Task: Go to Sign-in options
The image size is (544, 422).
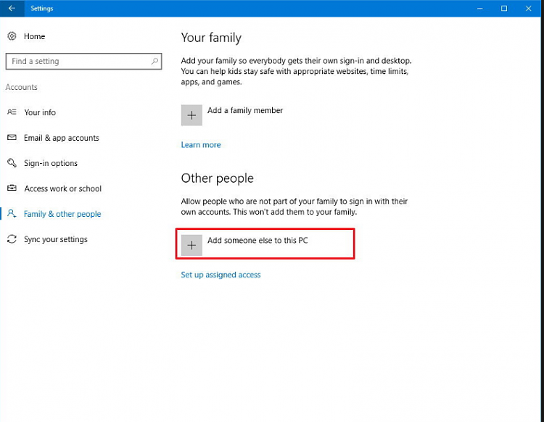Action: coord(51,163)
